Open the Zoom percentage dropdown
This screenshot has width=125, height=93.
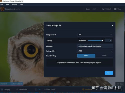95,9
